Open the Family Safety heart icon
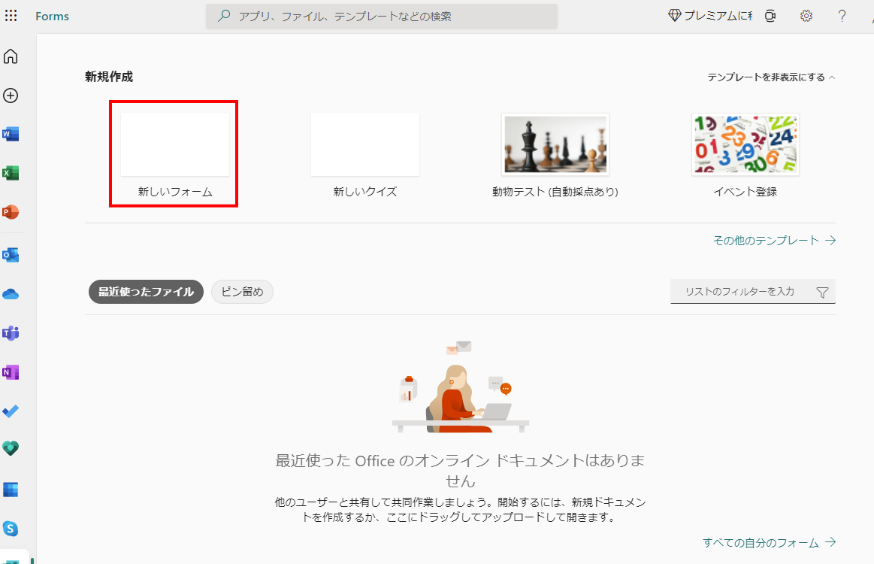Viewport: 874px width, 564px height. [11, 448]
